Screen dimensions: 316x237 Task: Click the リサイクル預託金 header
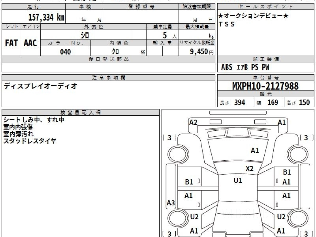(197, 43)
